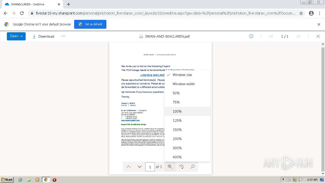Image resolution: width=325 pixels, height=183 pixels.
Task: Open the red Opera-like taskbar icon
Action: point(54,180)
